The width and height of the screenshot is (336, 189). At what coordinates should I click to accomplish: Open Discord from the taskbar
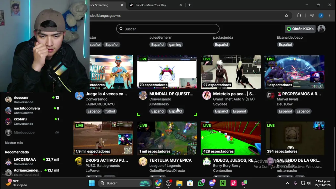(212, 183)
